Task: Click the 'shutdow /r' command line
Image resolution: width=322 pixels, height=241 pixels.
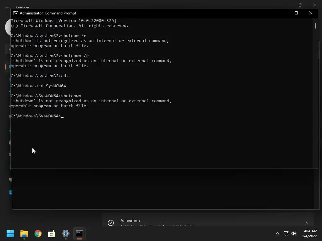Action: tap(48, 36)
